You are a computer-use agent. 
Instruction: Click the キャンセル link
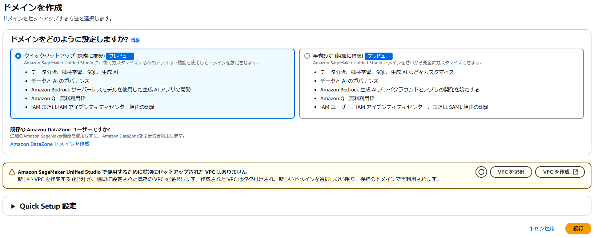(x=541, y=229)
